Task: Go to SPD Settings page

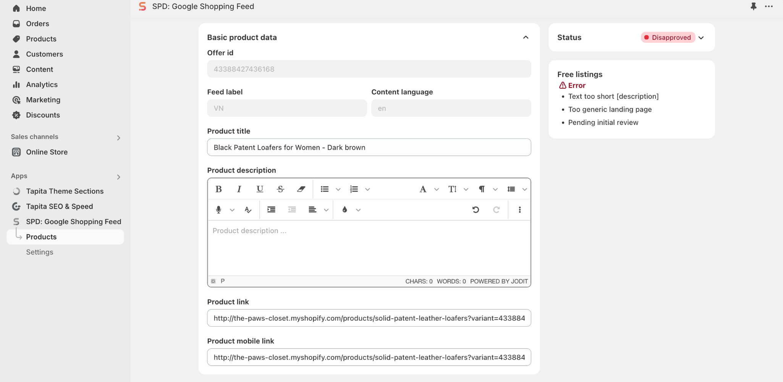Action: [x=40, y=252]
